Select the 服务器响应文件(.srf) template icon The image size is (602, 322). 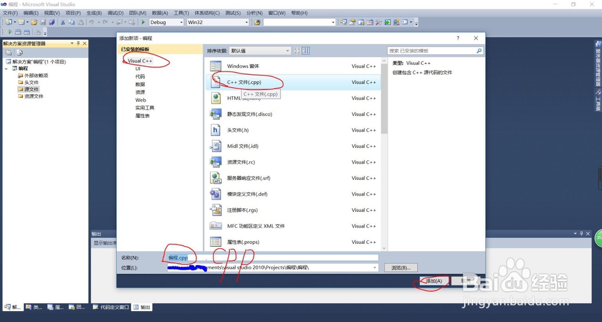click(216, 178)
